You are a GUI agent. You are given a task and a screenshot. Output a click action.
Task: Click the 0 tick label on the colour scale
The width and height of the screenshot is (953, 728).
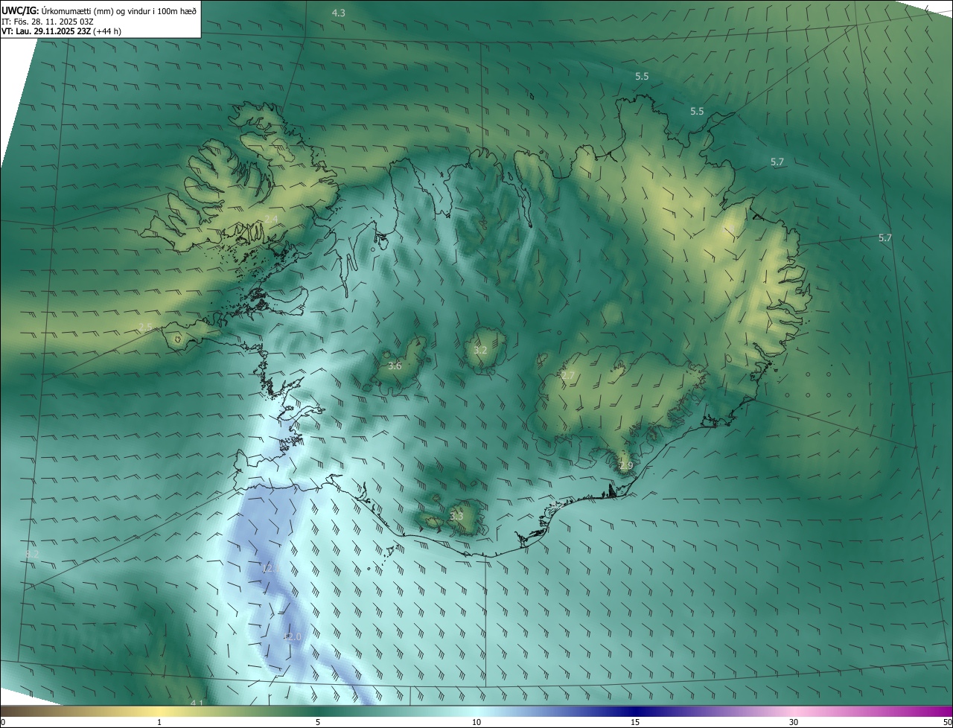3,722
